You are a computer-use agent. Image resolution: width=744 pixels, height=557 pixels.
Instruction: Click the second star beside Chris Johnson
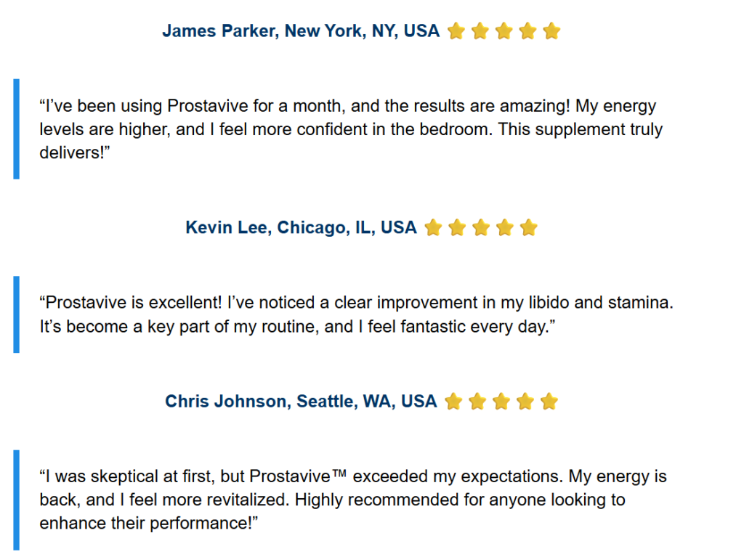pyautogui.click(x=477, y=402)
